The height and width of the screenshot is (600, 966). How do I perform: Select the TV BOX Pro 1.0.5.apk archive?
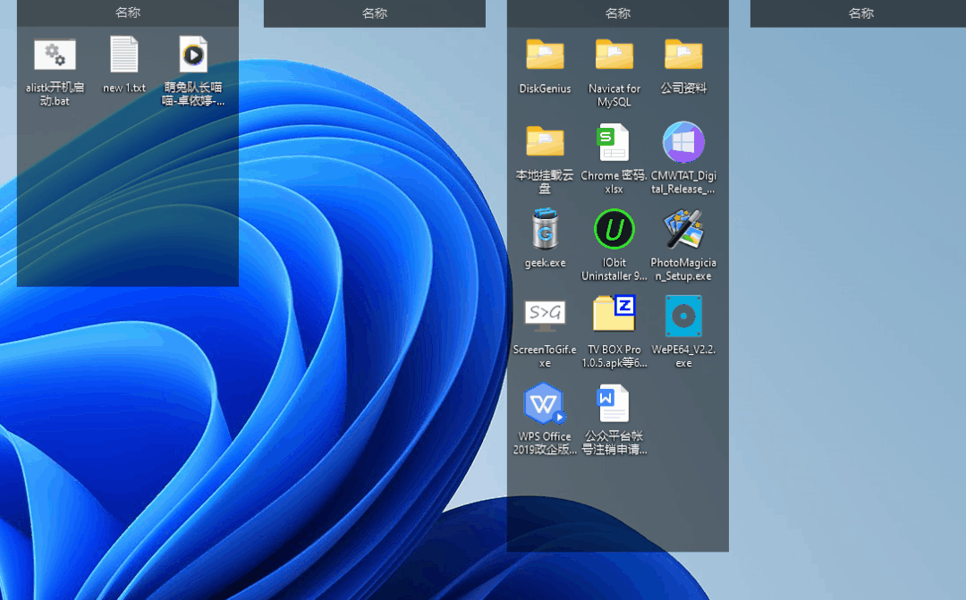pyautogui.click(x=614, y=313)
